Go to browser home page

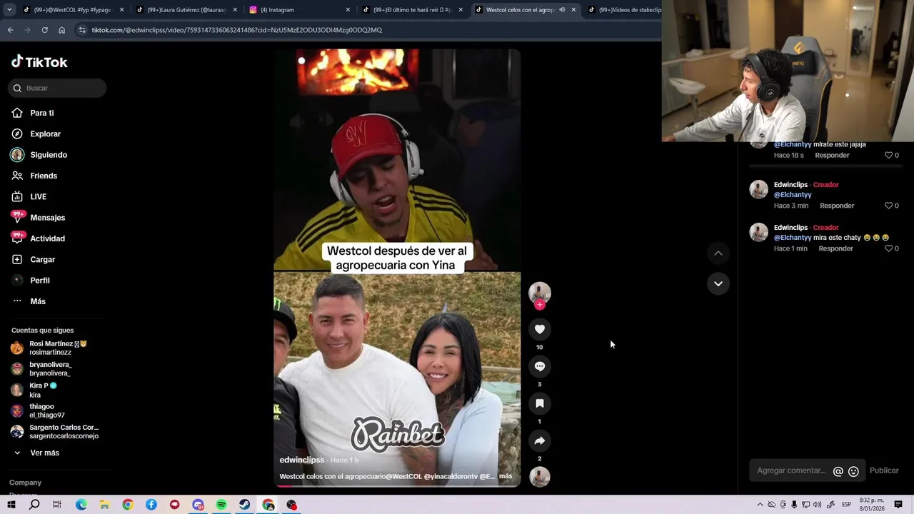pyautogui.click(x=61, y=30)
